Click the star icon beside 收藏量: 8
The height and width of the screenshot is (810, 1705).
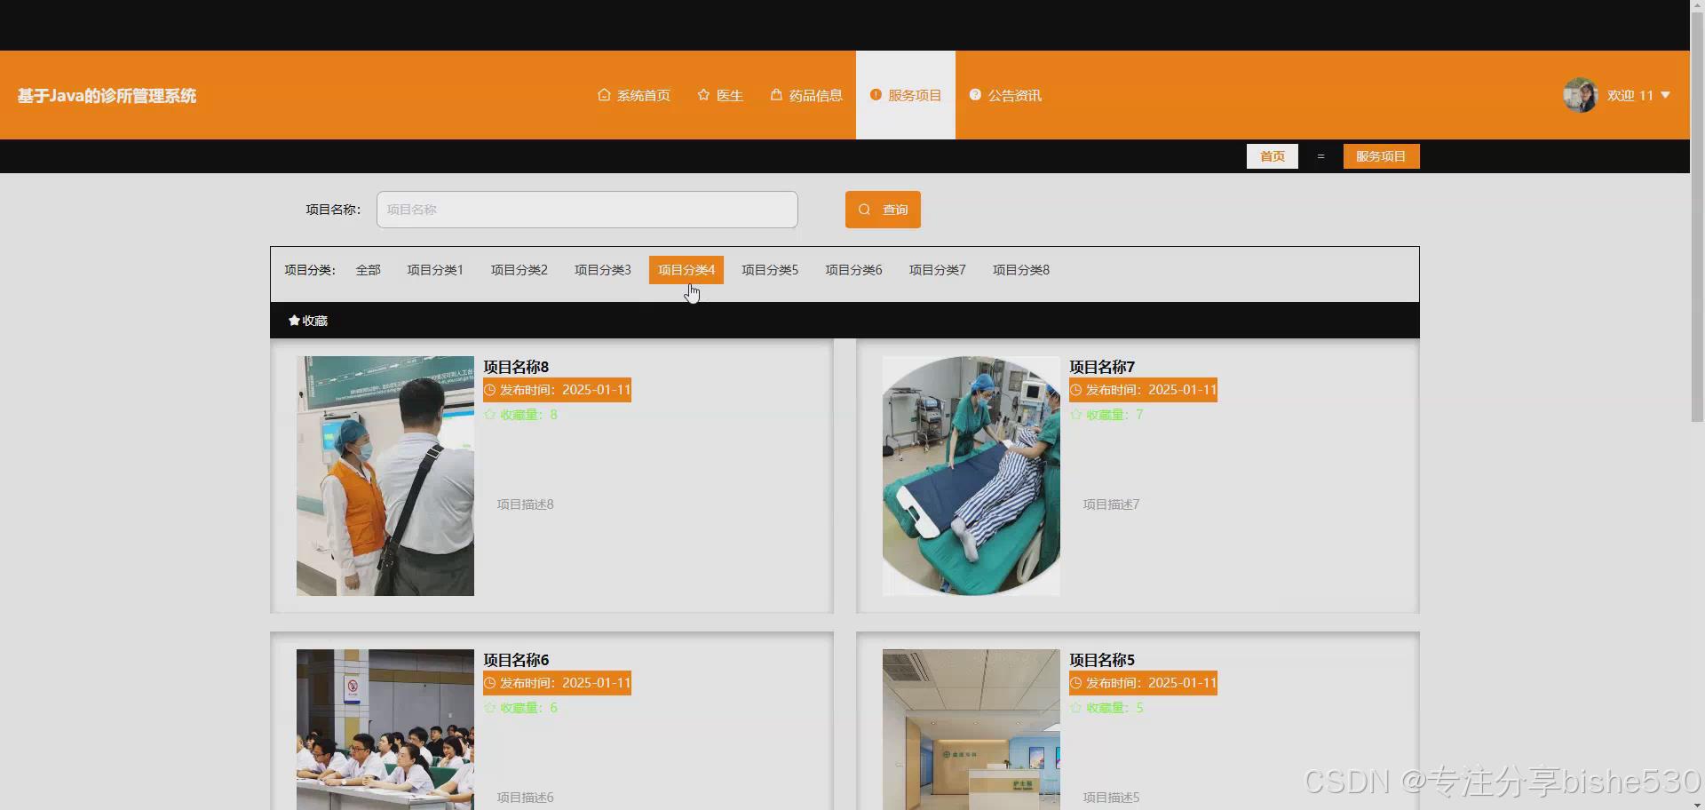(x=489, y=415)
